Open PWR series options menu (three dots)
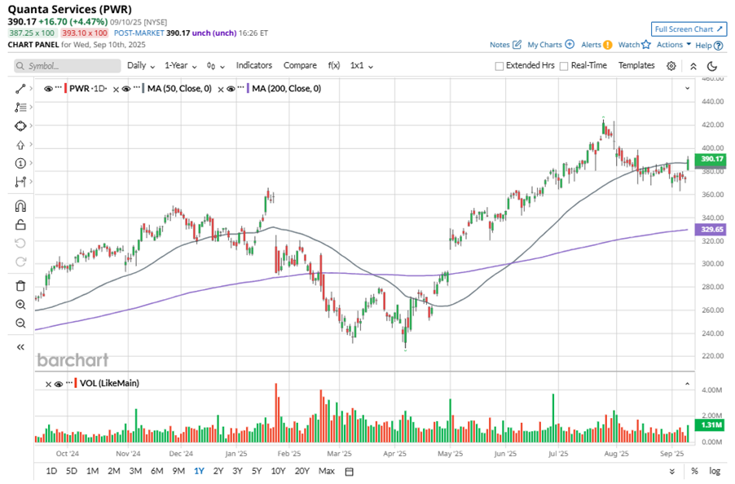Viewport: 735px width, 484px height. point(58,88)
